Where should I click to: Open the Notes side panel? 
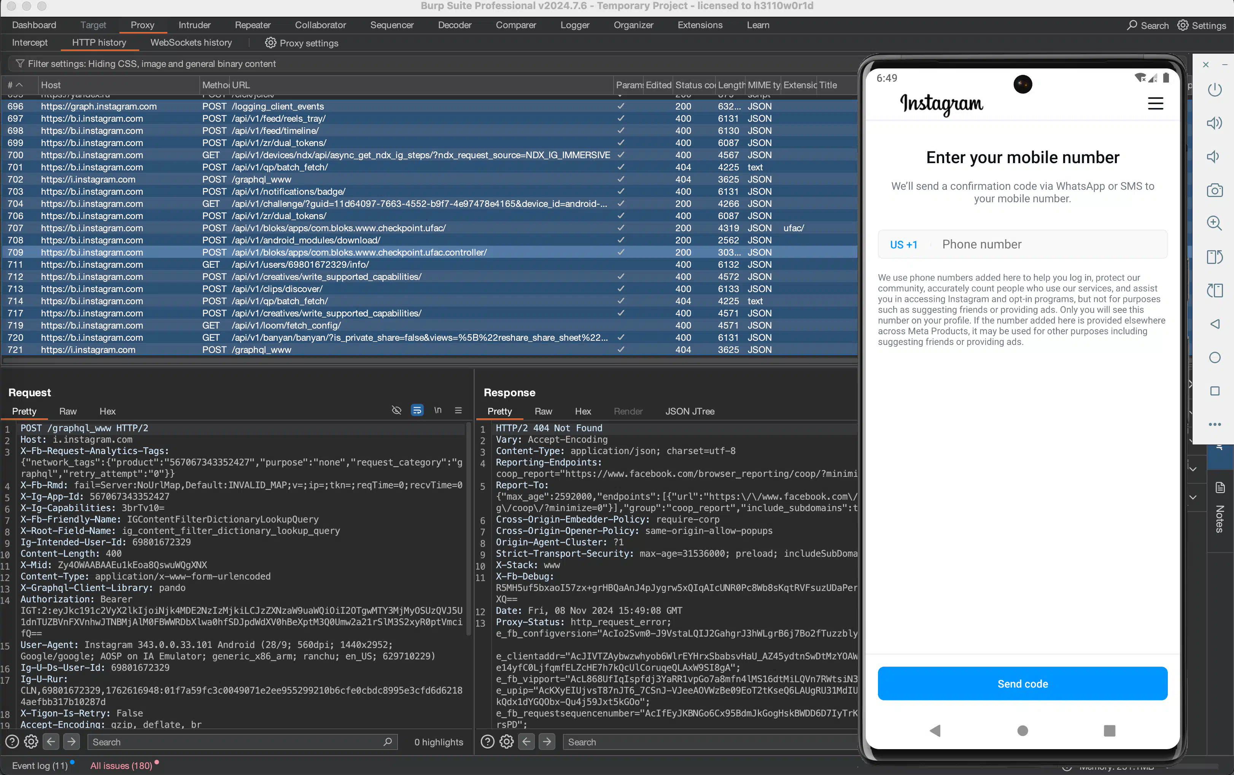click(x=1220, y=519)
